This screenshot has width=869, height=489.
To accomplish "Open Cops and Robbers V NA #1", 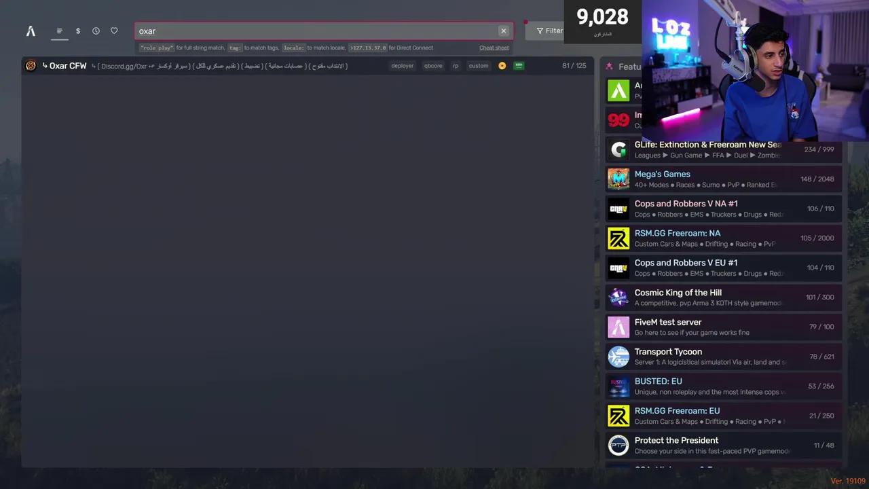I will (724, 209).
